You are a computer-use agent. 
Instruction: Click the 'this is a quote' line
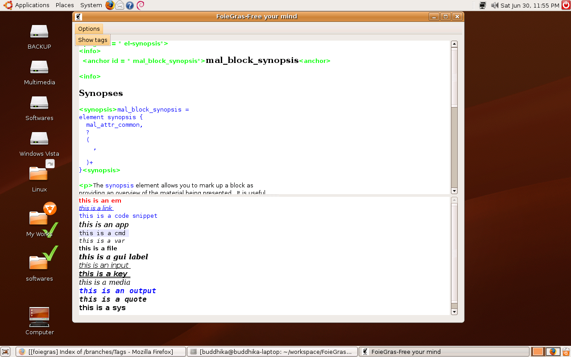(113, 299)
